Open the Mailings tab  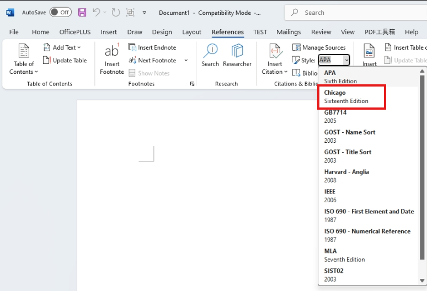click(x=289, y=32)
